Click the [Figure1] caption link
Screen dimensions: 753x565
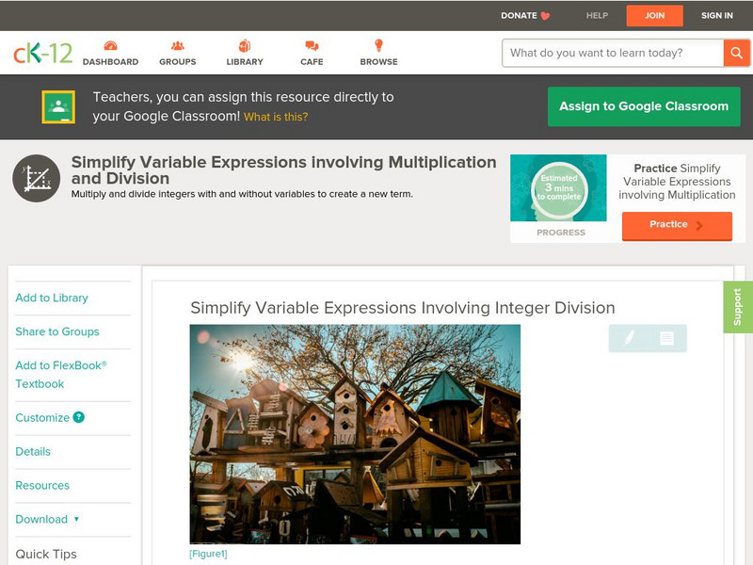(208, 554)
